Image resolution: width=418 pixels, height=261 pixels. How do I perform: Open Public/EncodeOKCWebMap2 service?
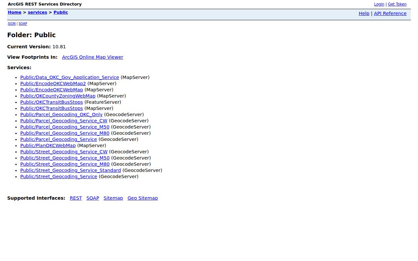pos(53,84)
